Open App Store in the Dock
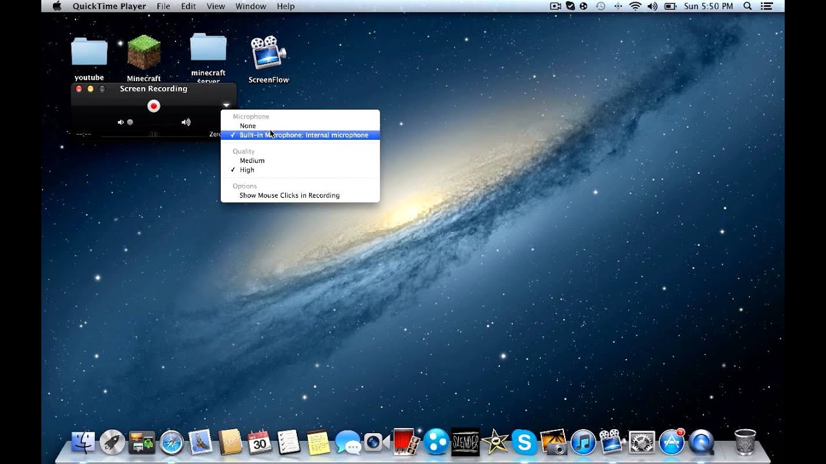The width and height of the screenshot is (826, 464). pyautogui.click(x=672, y=442)
